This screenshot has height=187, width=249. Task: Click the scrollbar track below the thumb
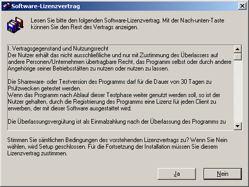pyautogui.click(x=238, y=91)
